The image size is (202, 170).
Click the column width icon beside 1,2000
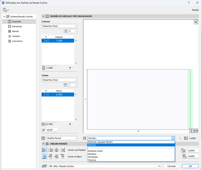43,68
